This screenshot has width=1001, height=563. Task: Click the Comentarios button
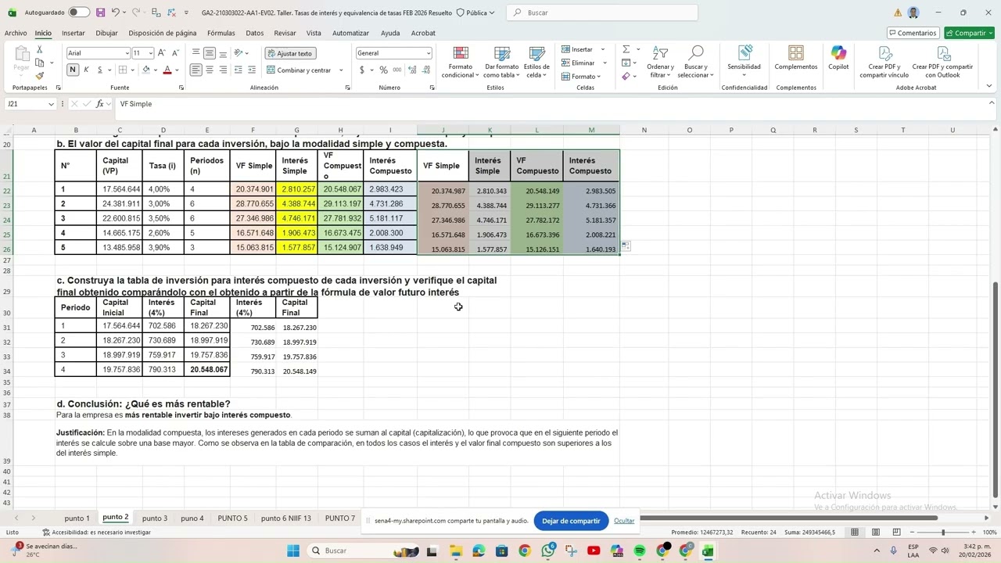pyautogui.click(x=913, y=33)
